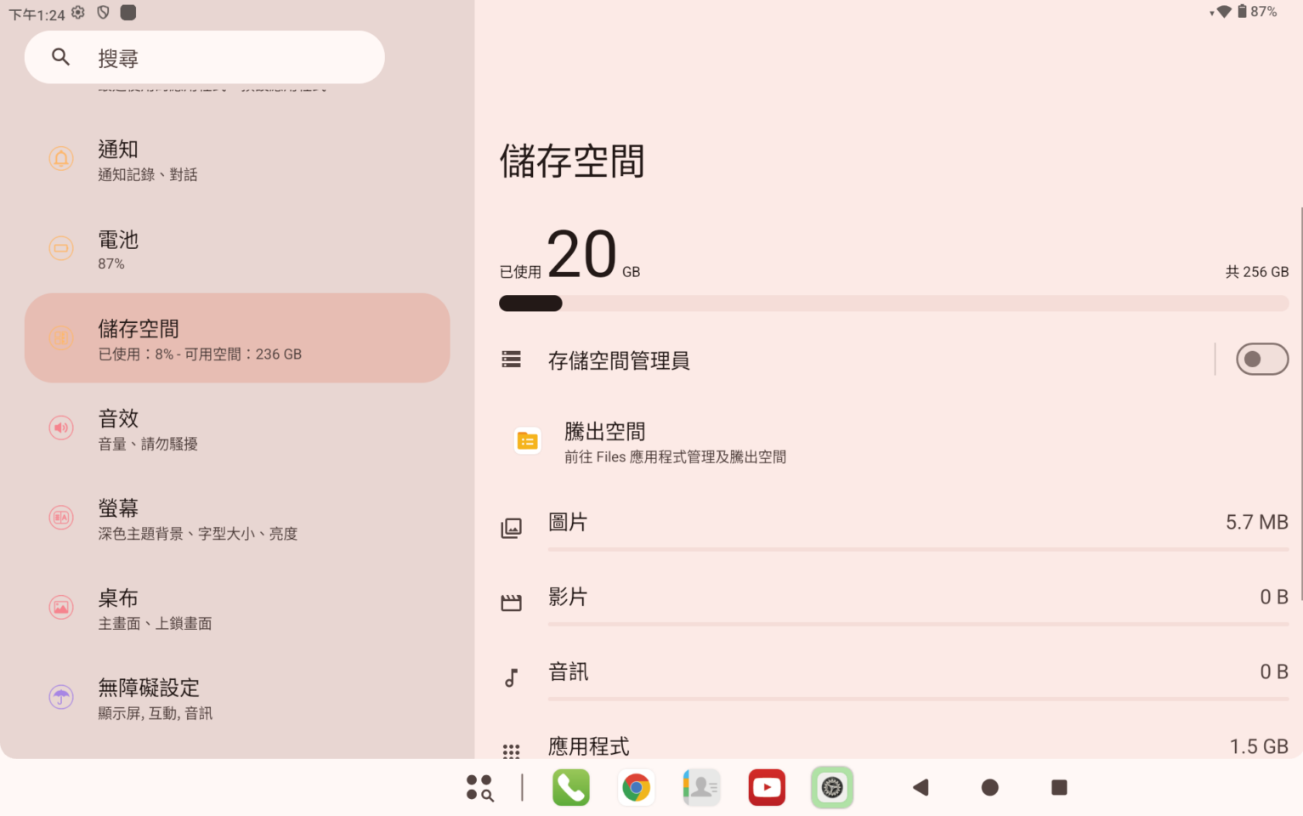Screen dimensions: 1303x816
Task: Tap the storage manager list icon
Action: (511, 360)
